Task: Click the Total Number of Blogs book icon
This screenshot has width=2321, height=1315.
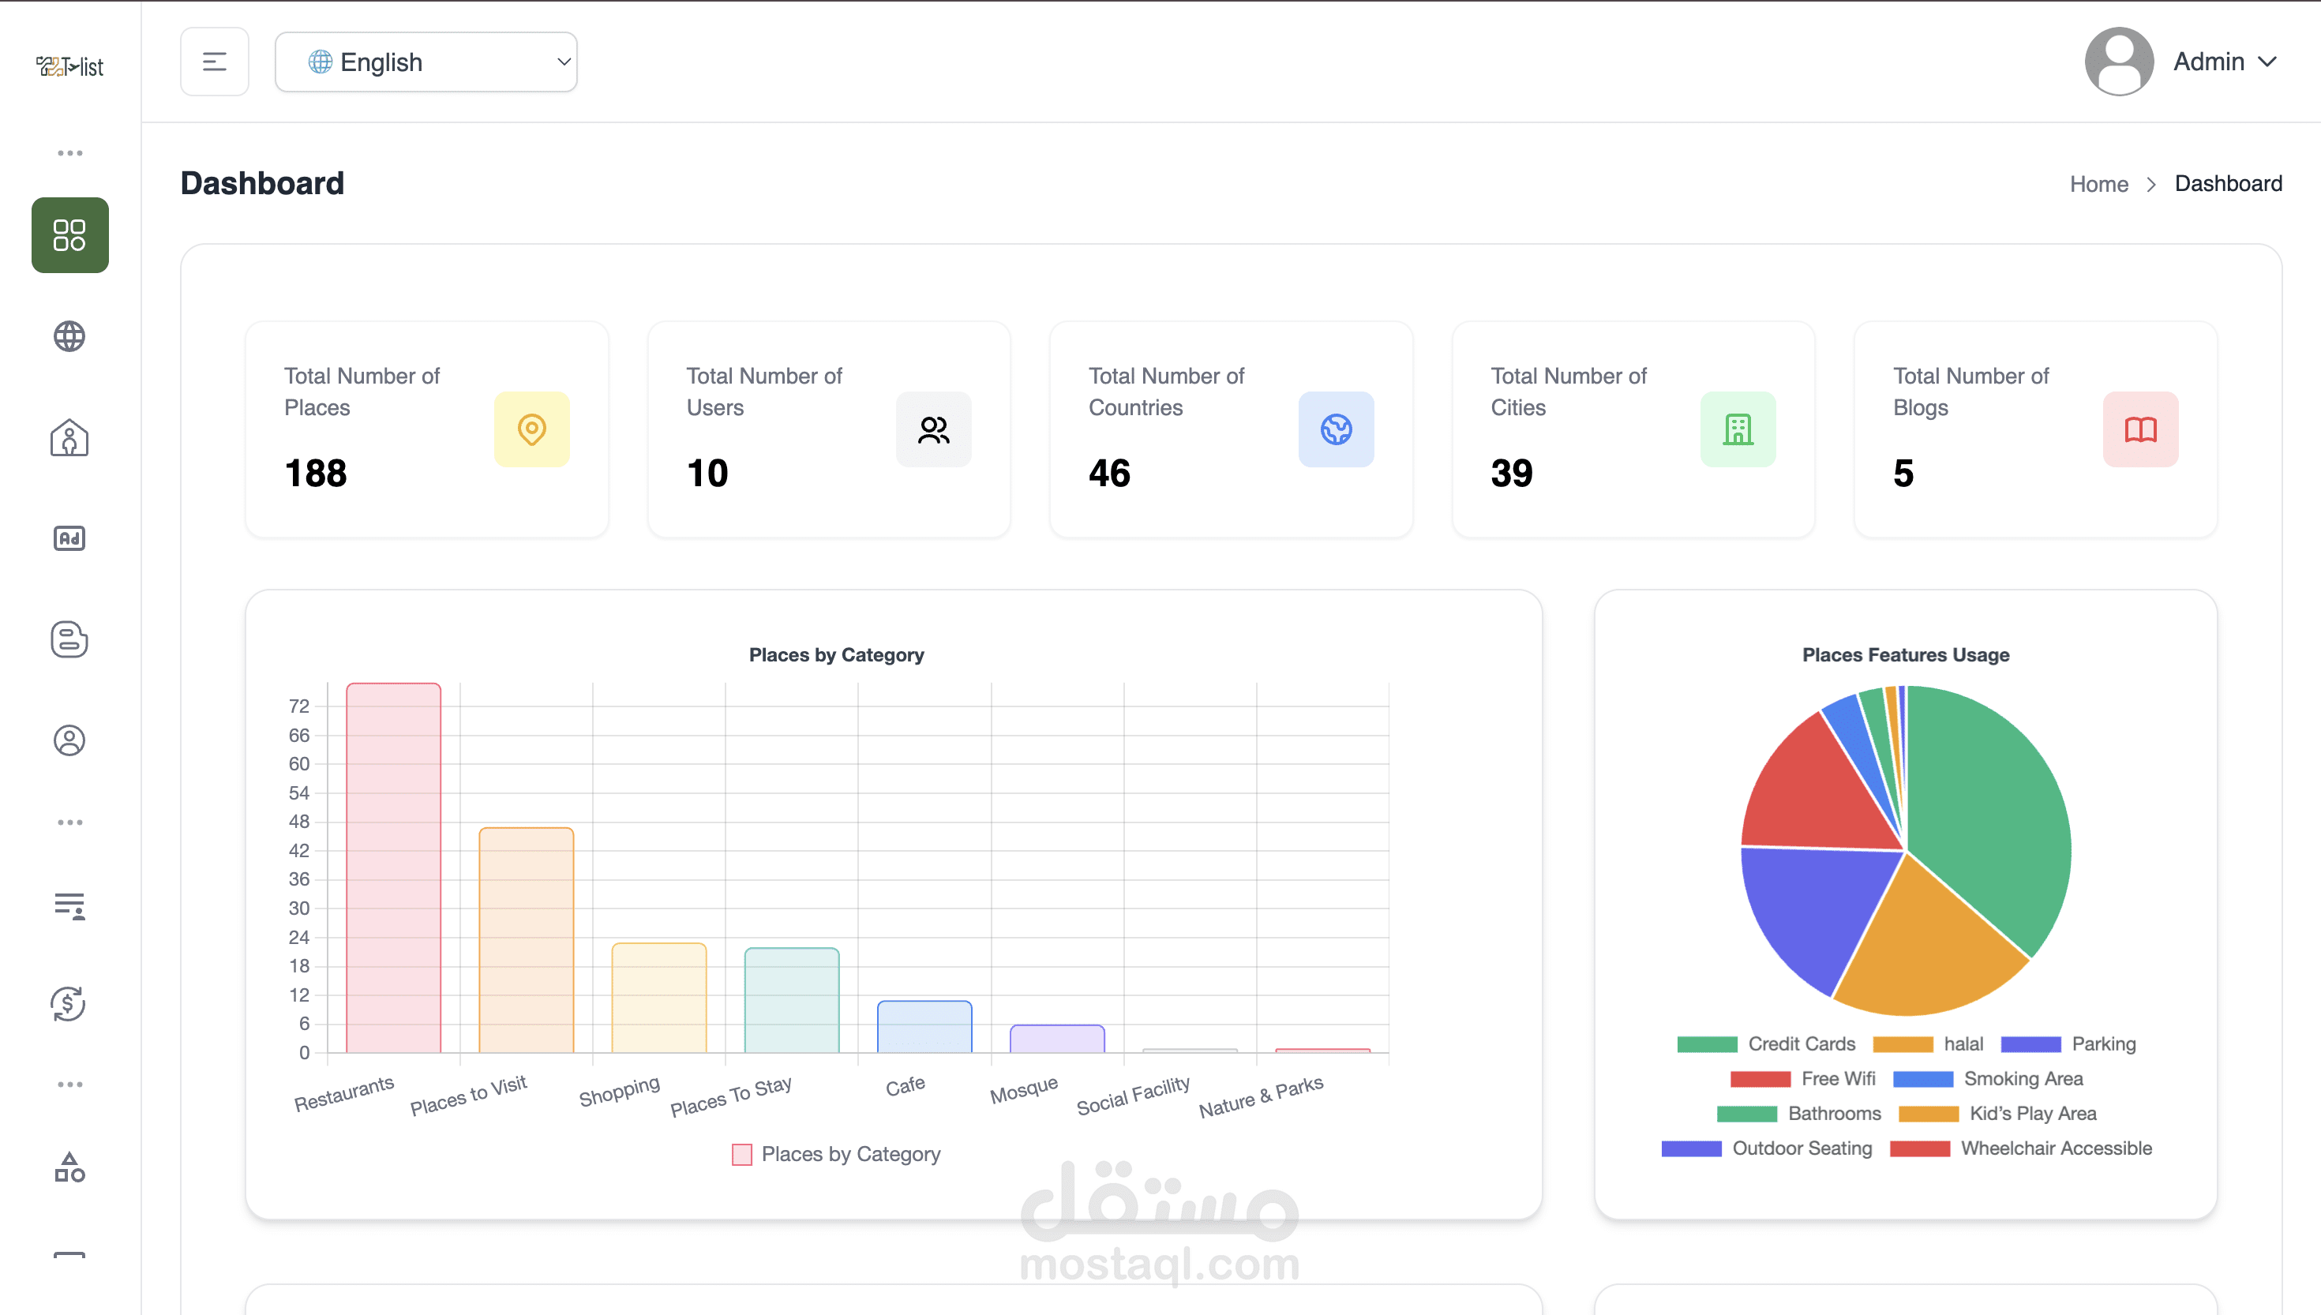Action: coord(2139,429)
